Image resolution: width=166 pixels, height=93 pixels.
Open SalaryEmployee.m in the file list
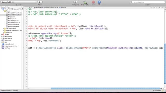(x=14, y=26)
